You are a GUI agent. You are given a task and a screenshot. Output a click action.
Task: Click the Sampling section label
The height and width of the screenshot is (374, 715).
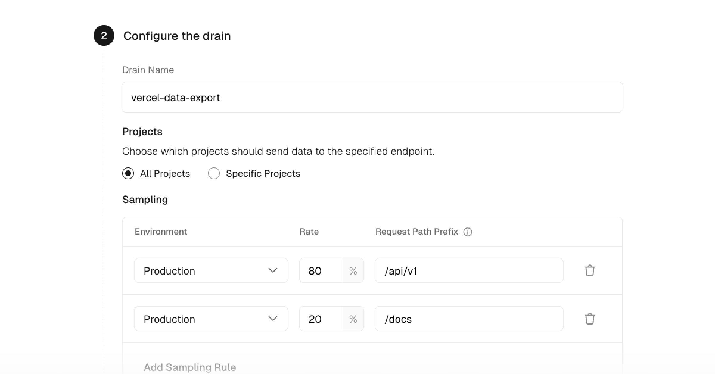[x=145, y=200]
